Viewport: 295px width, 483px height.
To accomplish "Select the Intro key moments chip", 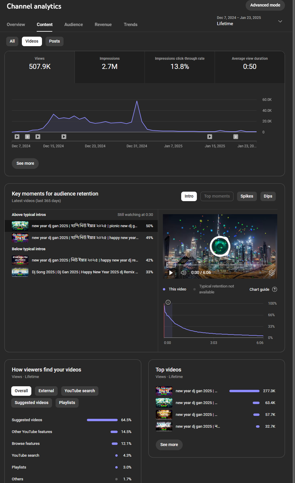I will pyautogui.click(x=189, y=196).
